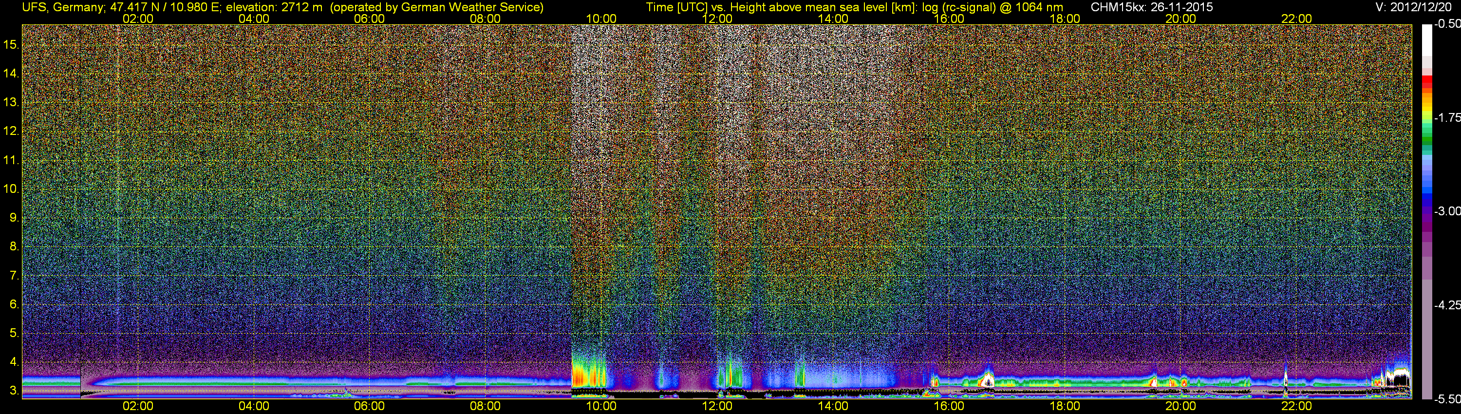This screenshot has width=1461, height=414.
Task: Click the 4. km height axis label
Action: (14, 362)
